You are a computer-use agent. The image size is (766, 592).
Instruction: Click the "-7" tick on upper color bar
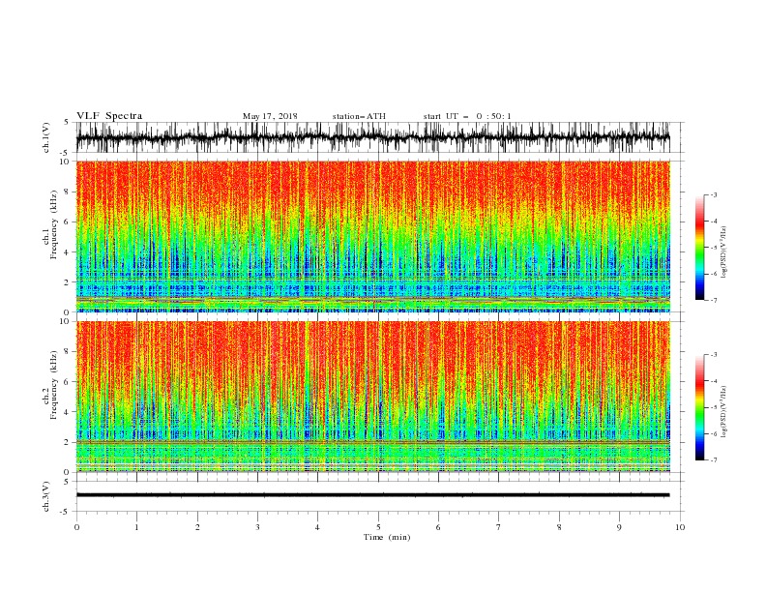coord(714,300)
